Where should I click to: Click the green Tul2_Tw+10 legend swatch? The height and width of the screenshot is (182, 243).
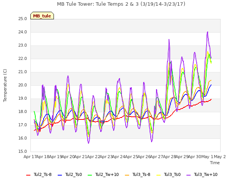[x=90, y=175]
